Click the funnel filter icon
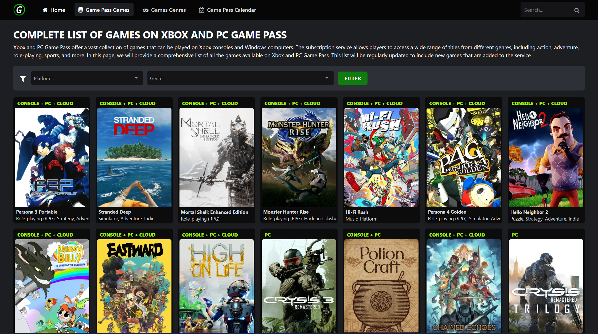This screenshot has width=598, height=334. coord(23,78)
